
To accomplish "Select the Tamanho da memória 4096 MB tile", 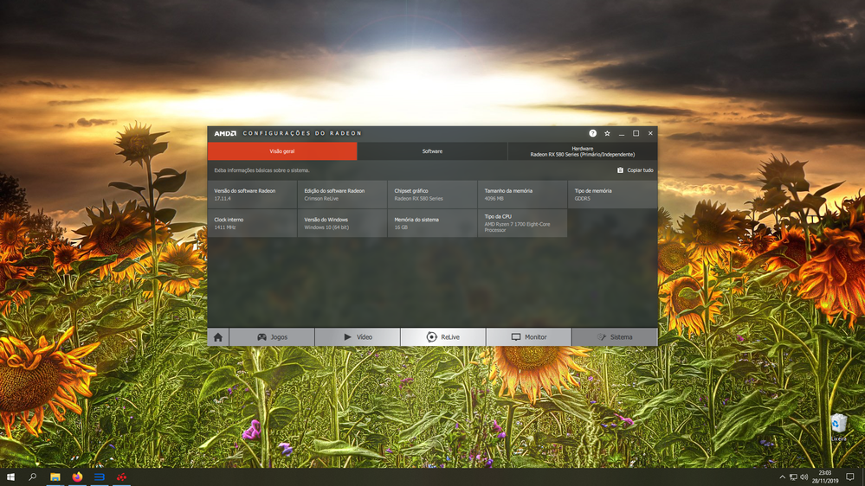I will (522, 195).
